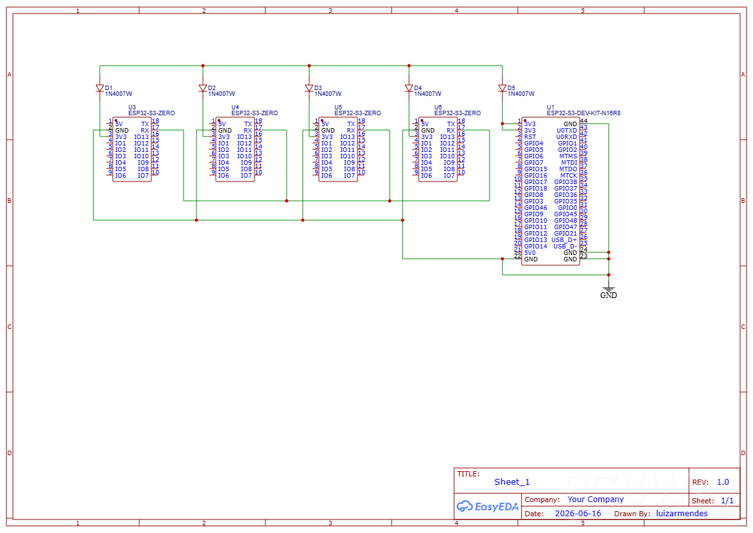Image resolution: width=753 pixels, height=533 pixels.
Task: Select the GPIO21 pin label on U1
Action: pos(566,234)
